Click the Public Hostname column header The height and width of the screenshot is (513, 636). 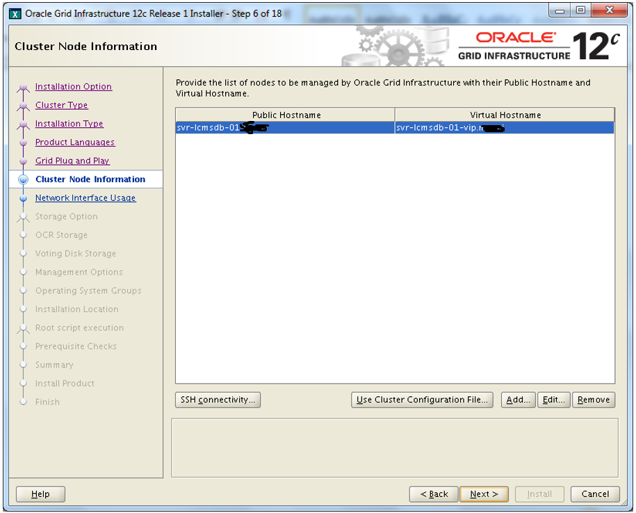tap(286, 115)
